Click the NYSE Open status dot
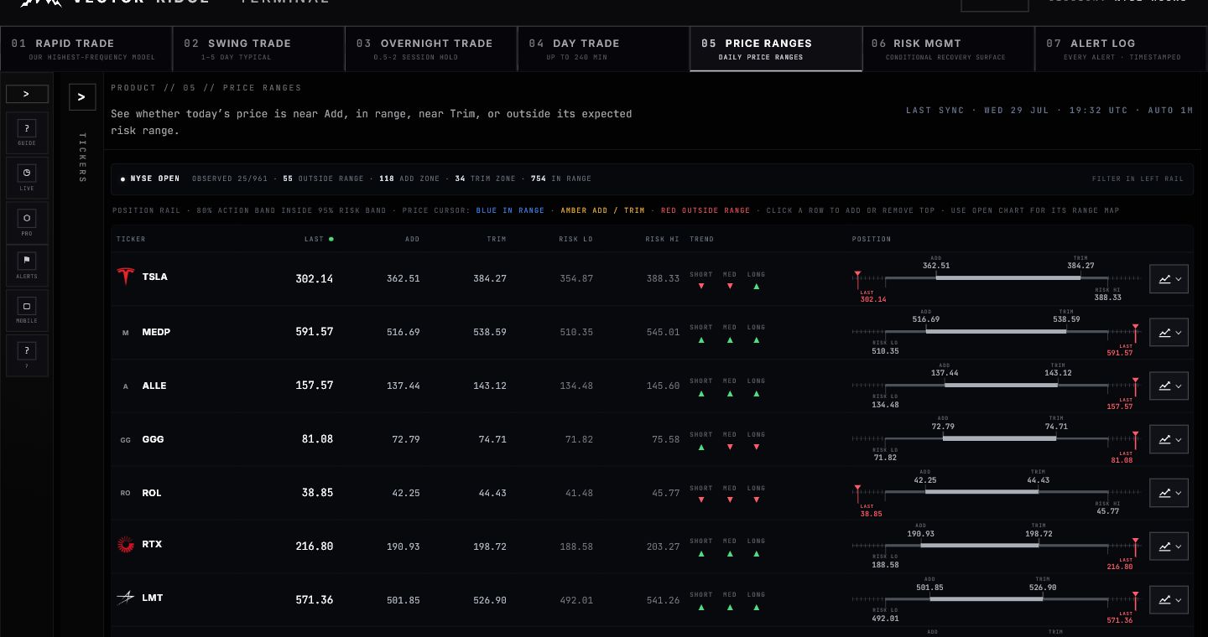 pyautogui.click(x=122, y=179)
